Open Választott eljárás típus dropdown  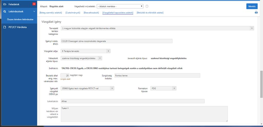click(x=81, y=58)
